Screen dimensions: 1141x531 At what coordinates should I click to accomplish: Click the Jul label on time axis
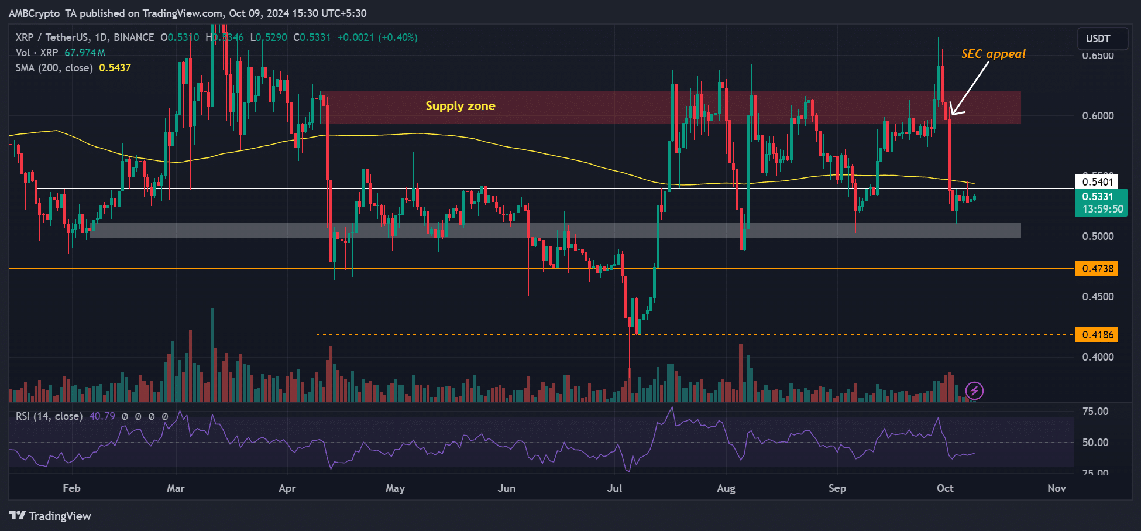tap(615, 488)
